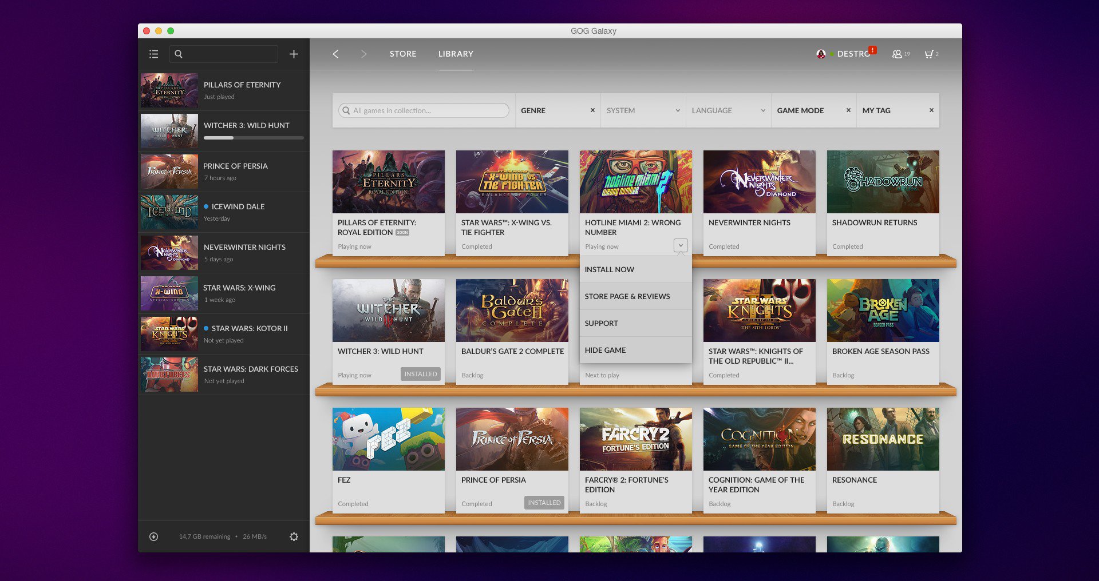Open Hotline Miami 2 cover art
Screen dimensions: 1099x581
click(x=636, y=182)
